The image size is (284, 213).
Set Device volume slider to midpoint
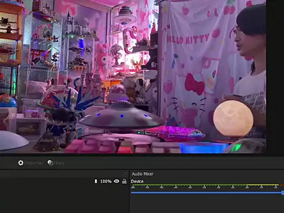[x=208, y=193]
